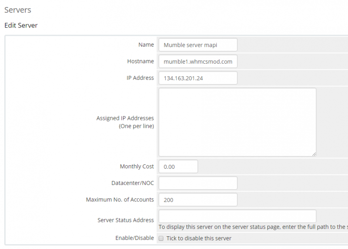Click the server status page help text
The width and height of the screenshot is (348, 249).
click(x=253, y=227)
